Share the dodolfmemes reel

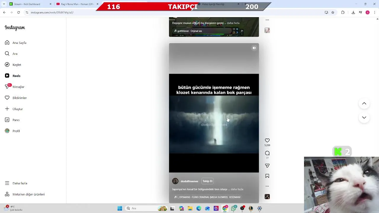pos(267,166)
